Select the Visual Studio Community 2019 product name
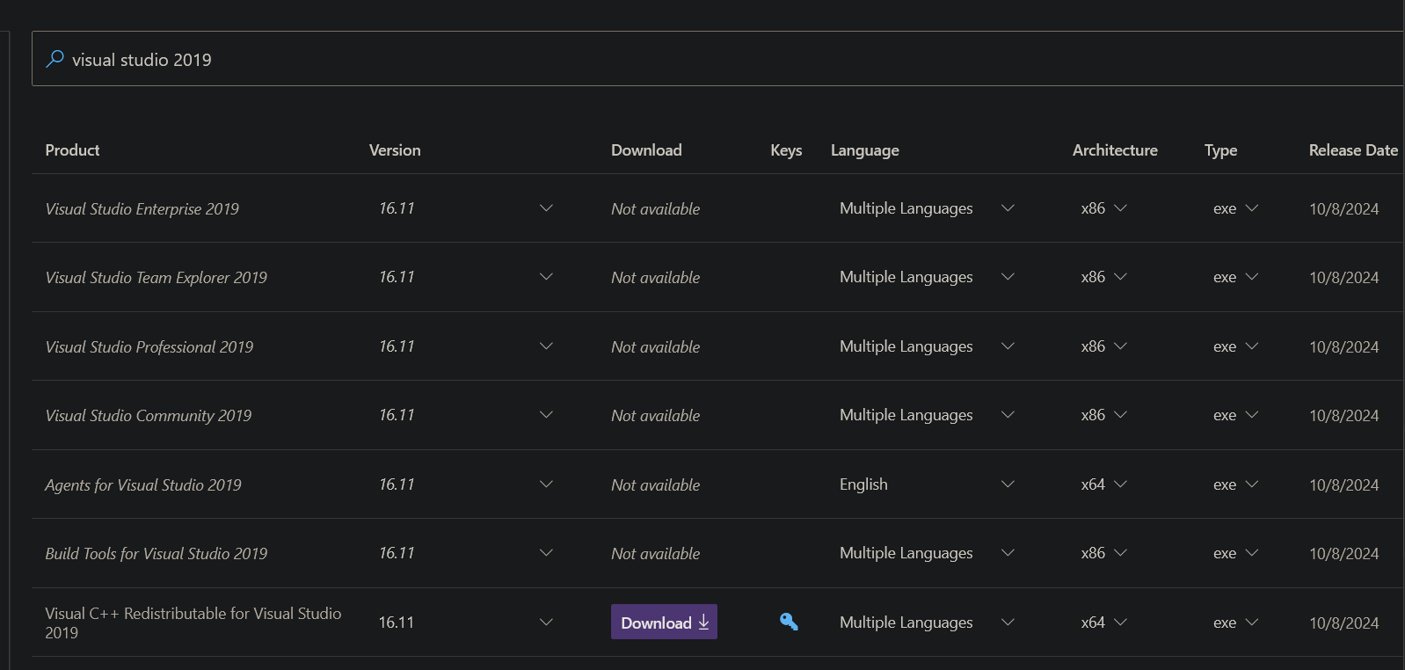The image size is (1405, 670). (x=148, y=416)
